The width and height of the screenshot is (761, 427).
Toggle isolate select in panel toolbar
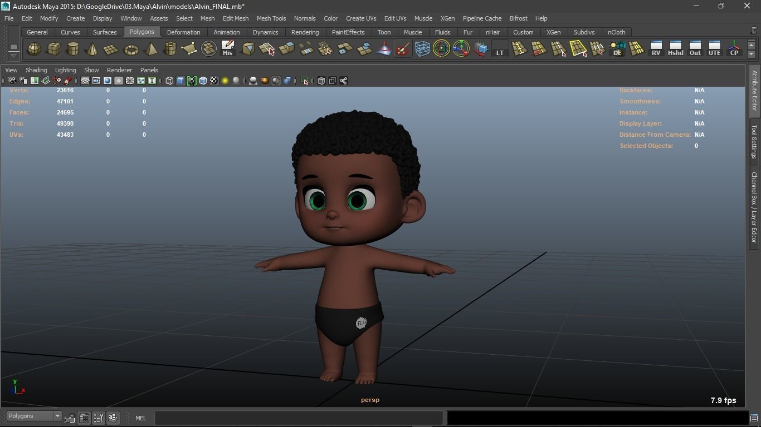(x=304, y=81)
